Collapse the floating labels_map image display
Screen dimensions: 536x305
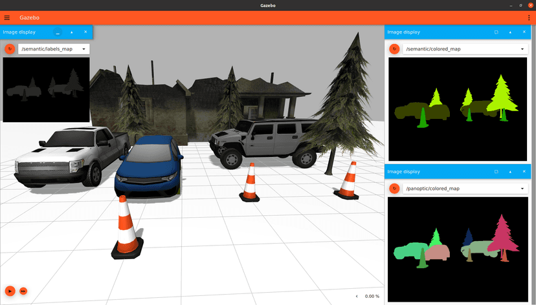pyautogui.click(x=71, y=32)
